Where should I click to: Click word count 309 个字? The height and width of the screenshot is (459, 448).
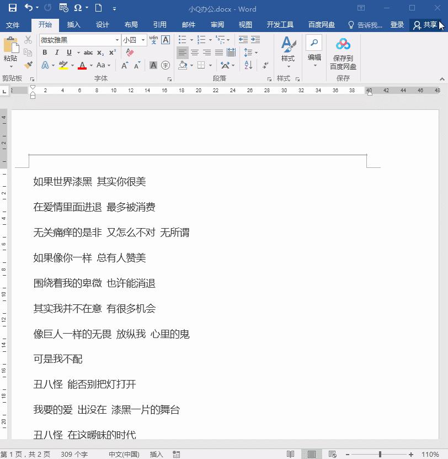(x=74, y=455)
